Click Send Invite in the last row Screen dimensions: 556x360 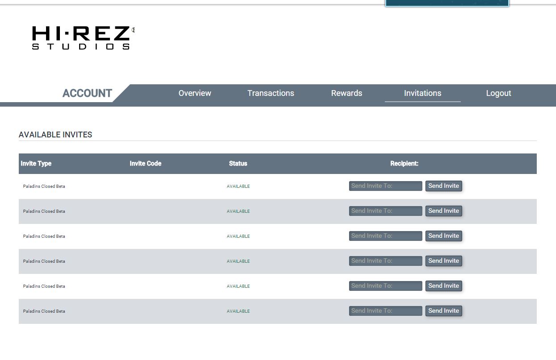point(444,311)
